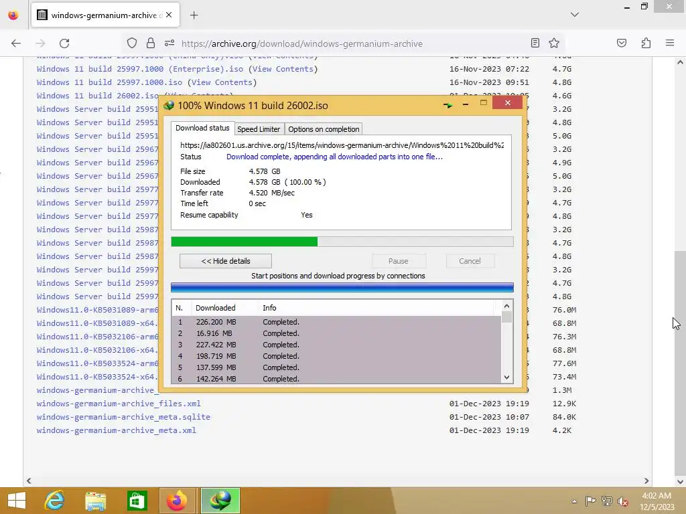Launch Internet Explorer from taskbar
686x514 pixels.
click(55, 501)
